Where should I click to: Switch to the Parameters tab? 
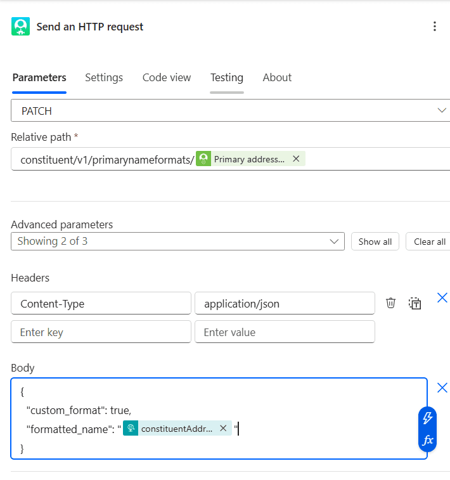pos(39,77)
